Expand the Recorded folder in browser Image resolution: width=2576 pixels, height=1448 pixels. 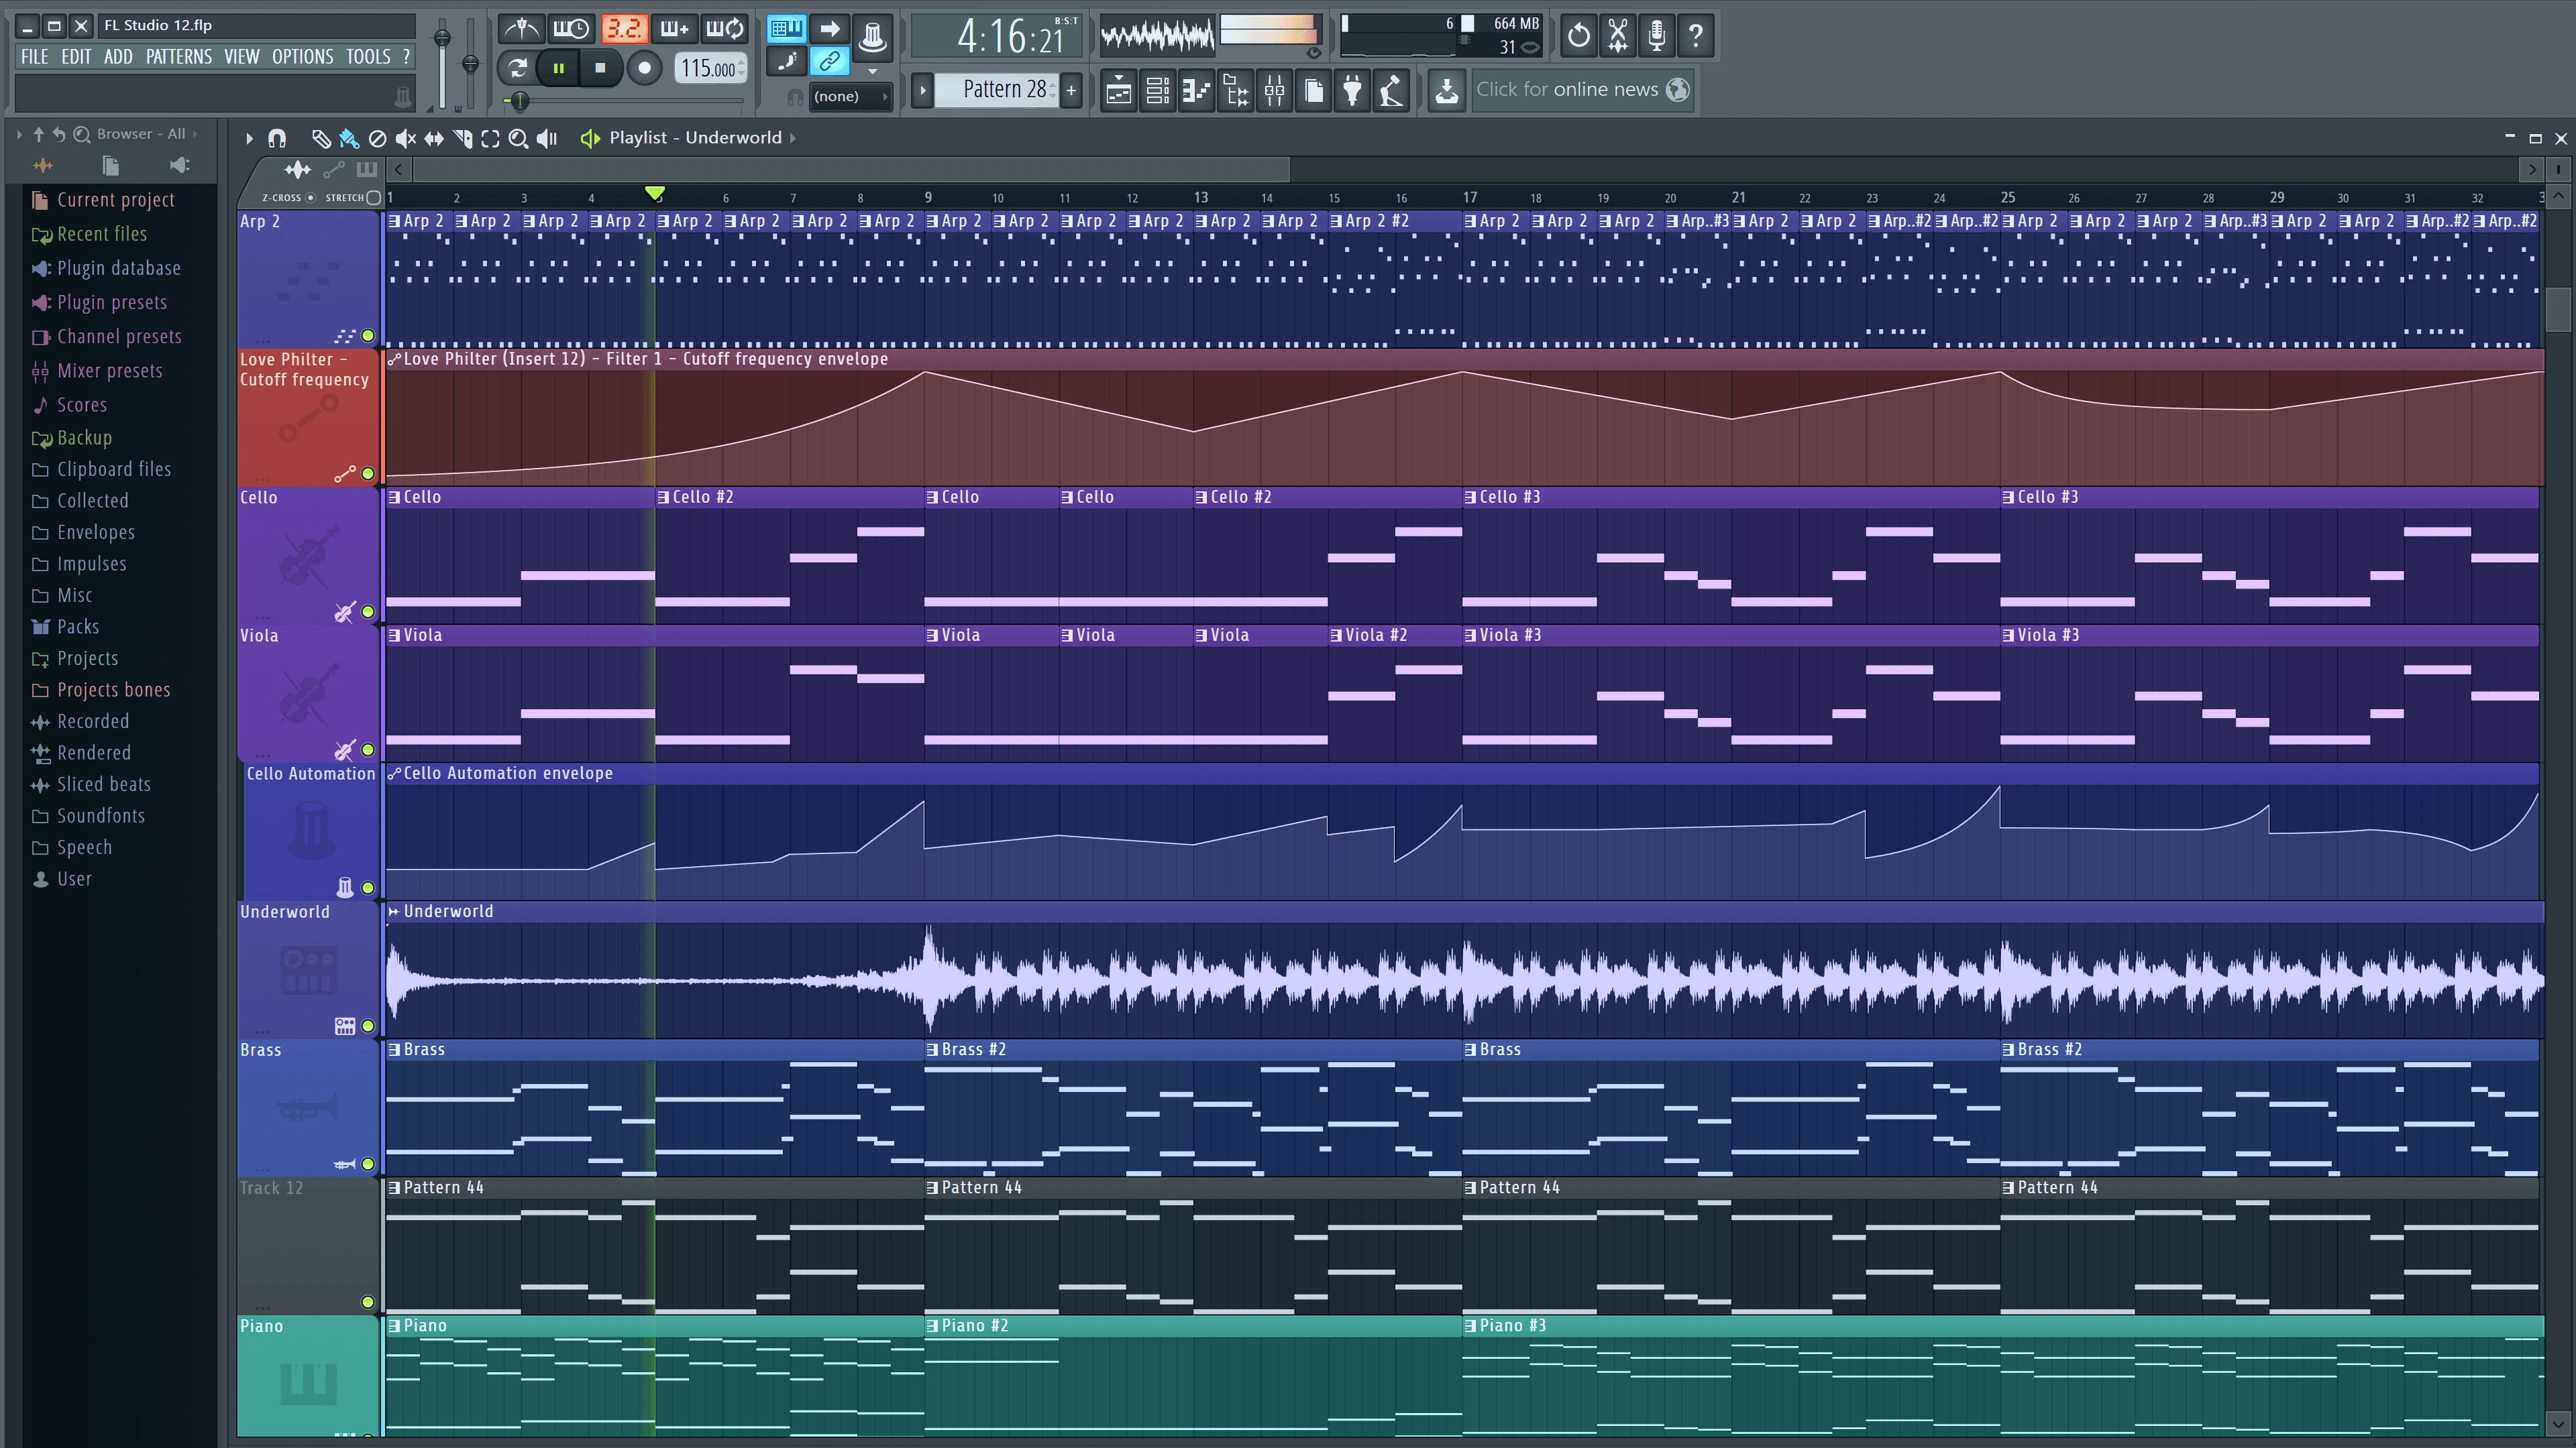[92, 719]
